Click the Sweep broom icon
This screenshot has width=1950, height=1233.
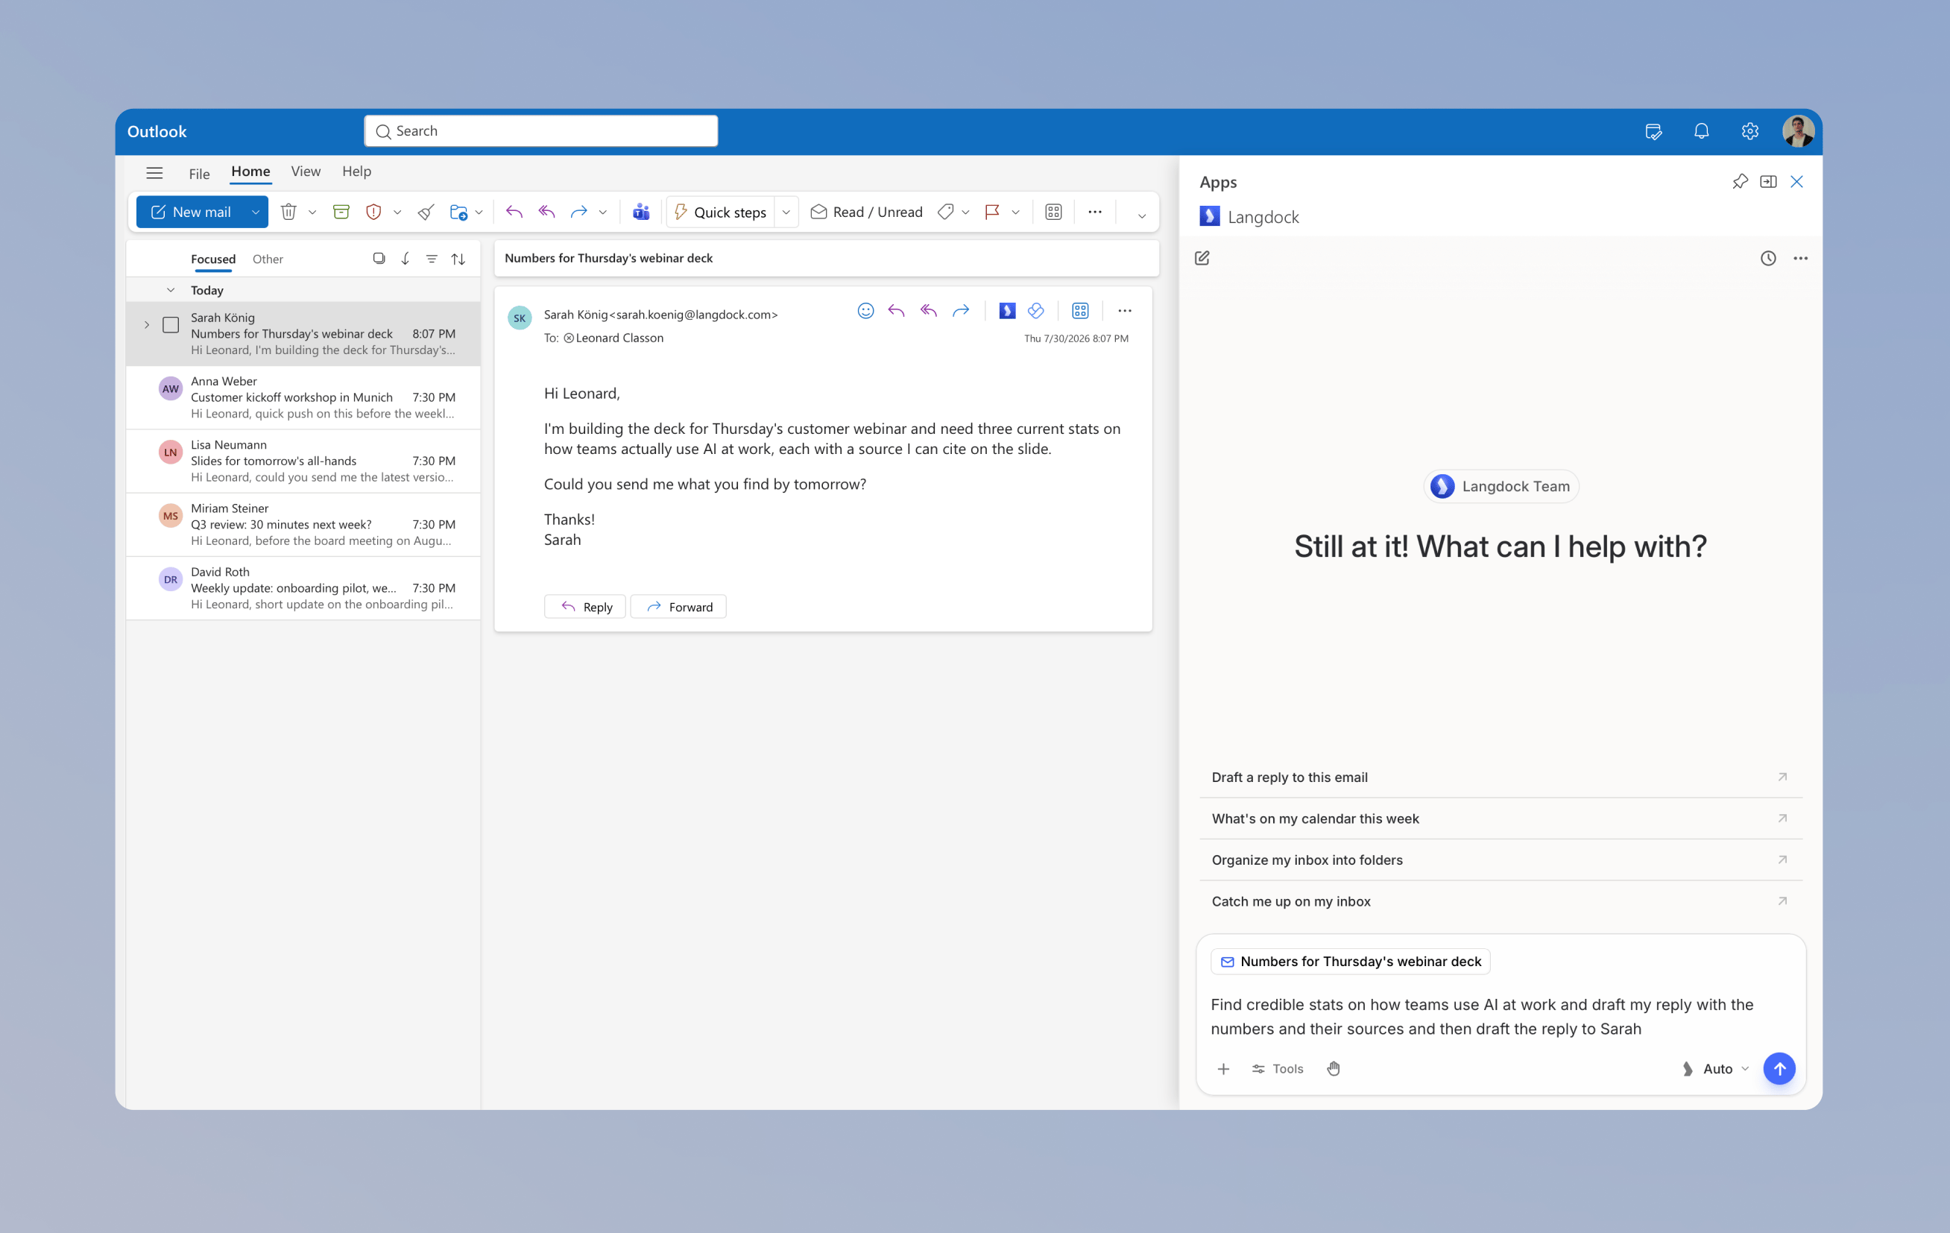tap(426, 212)
